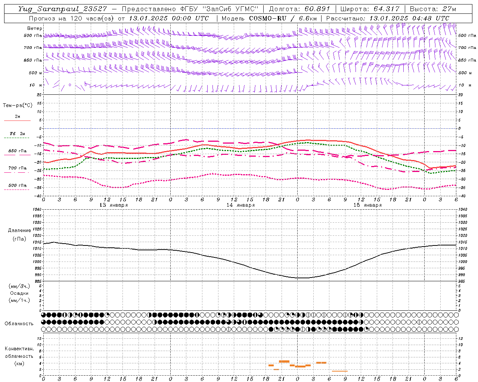The height and width of the screenshot is (382, 478).
Task: Select -40 on left temperature axis
Action: coord(37,196)
